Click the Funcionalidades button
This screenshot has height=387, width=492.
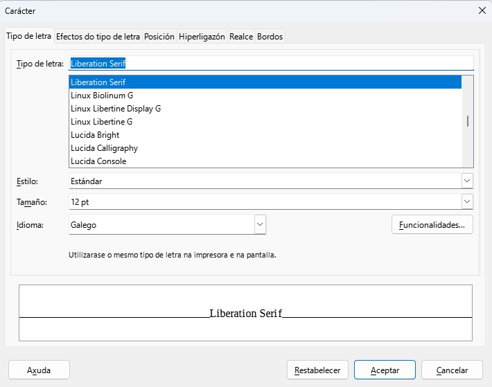coord(432,224)
